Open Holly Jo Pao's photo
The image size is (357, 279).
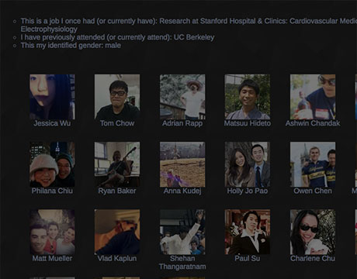click(x=248, y=164)
